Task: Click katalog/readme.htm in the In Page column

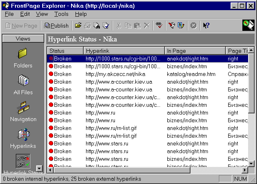Action: point(191,74)
